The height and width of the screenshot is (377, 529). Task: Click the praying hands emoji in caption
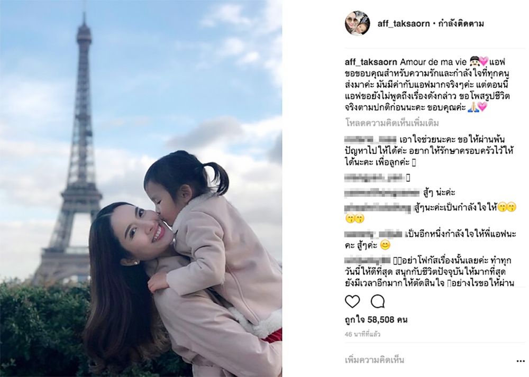[x=472, y=107]
